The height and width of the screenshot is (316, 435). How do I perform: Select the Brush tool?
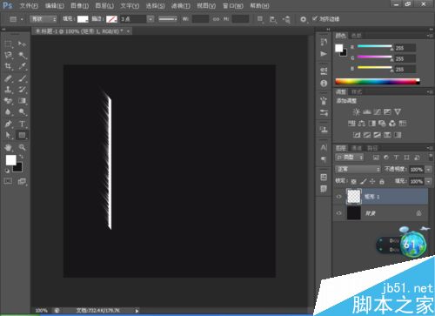pos(22,78)
